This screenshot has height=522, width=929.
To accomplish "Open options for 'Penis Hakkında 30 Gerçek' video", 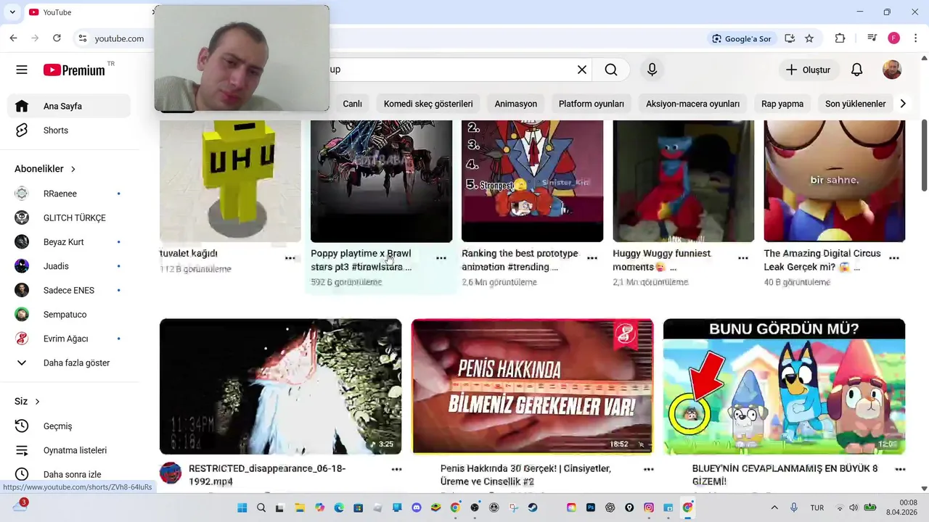I will click(648, 470).
